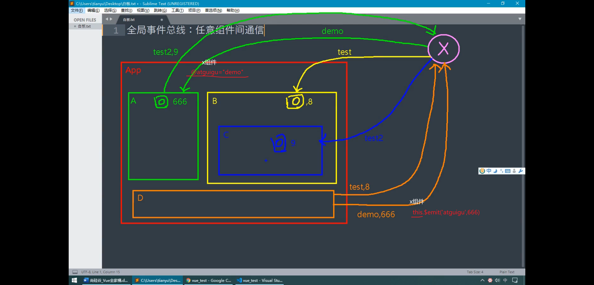
Task: Open the 工具(T) menu
Action: [x=178, y=10]
